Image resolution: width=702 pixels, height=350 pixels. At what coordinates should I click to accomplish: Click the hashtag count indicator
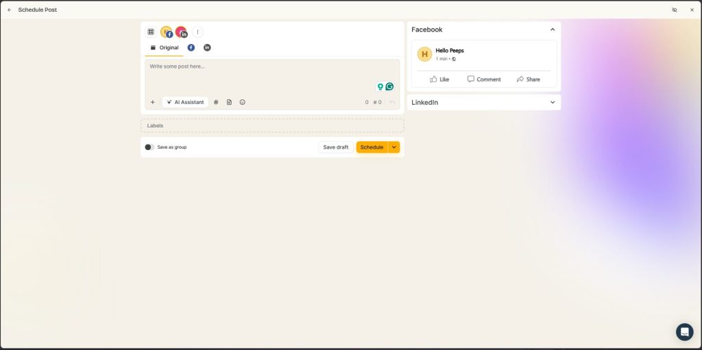(x=378, y=102)
